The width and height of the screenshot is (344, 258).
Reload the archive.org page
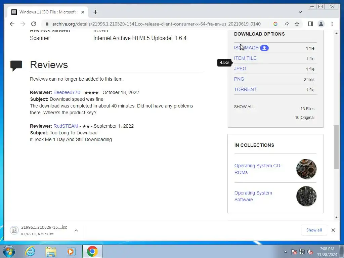(x=34, y=24)
